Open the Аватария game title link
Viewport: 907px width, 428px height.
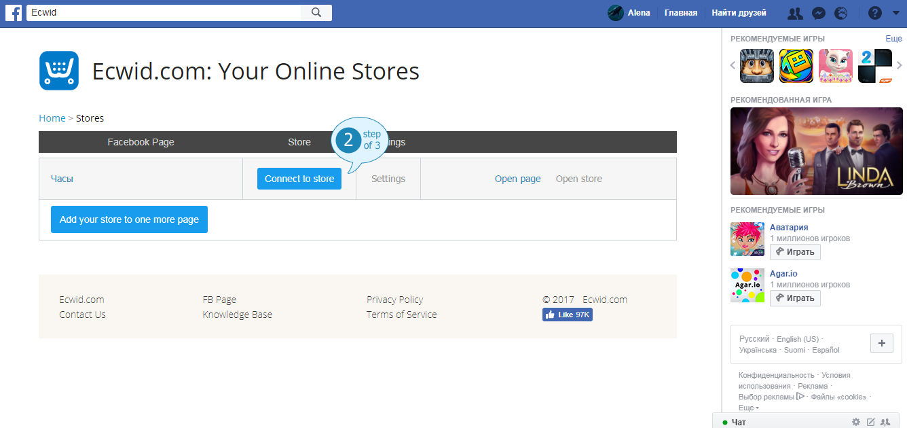pyautogui.click(x=789, y=228)
